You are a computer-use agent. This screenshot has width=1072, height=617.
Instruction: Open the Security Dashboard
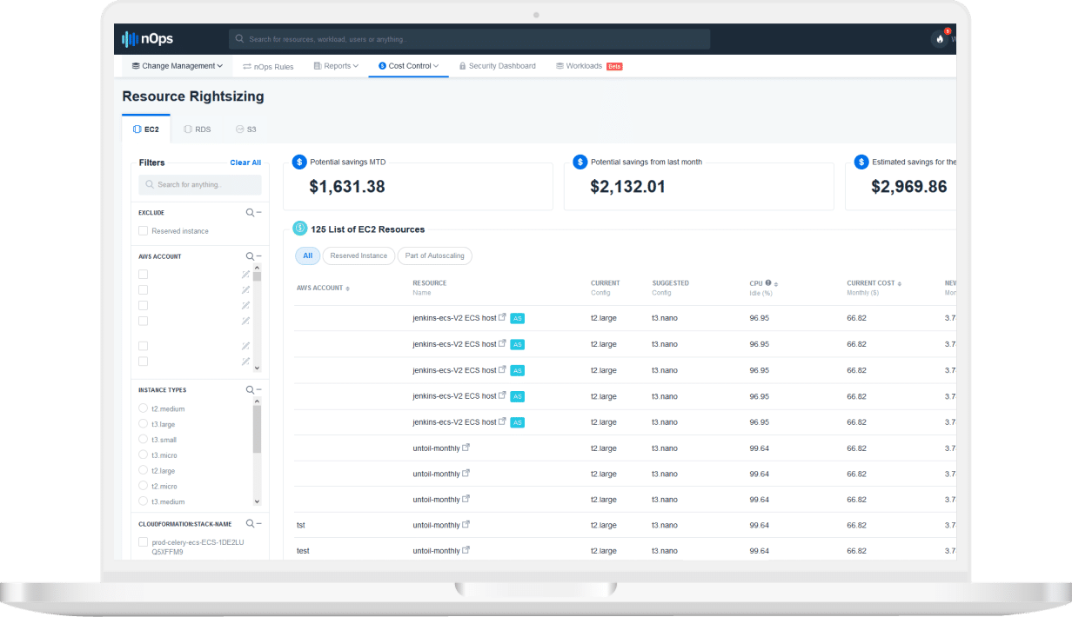pos(497,66)
